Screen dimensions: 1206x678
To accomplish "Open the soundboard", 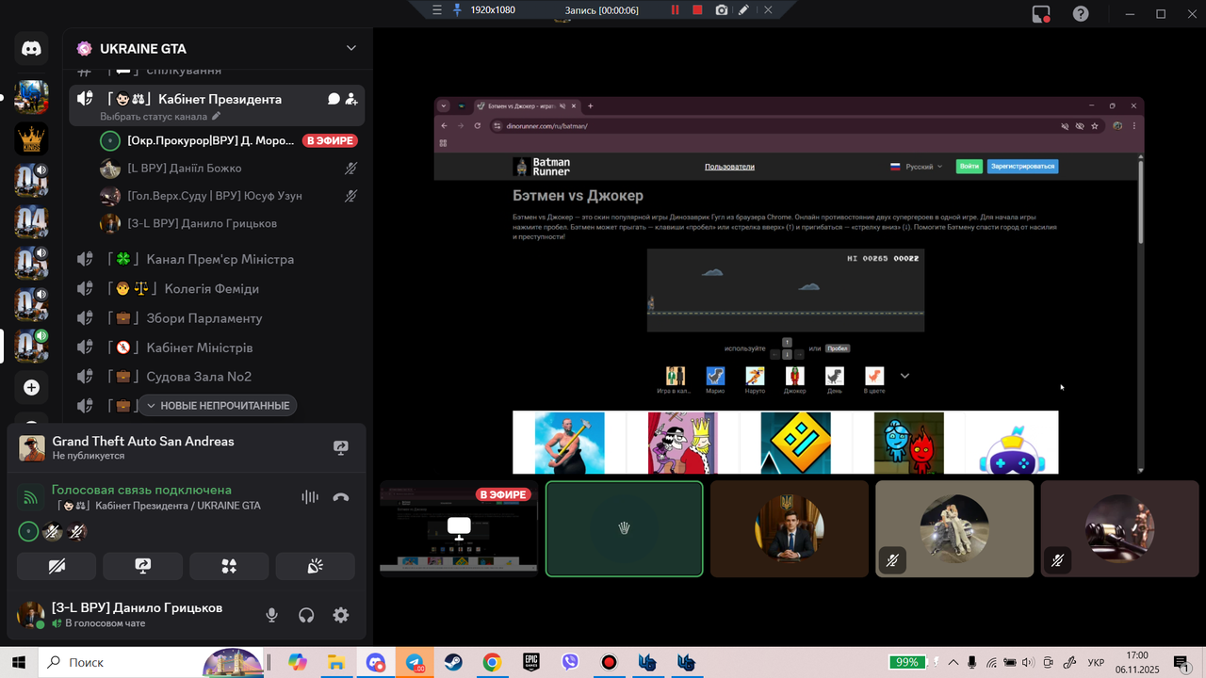I will 316,566.
